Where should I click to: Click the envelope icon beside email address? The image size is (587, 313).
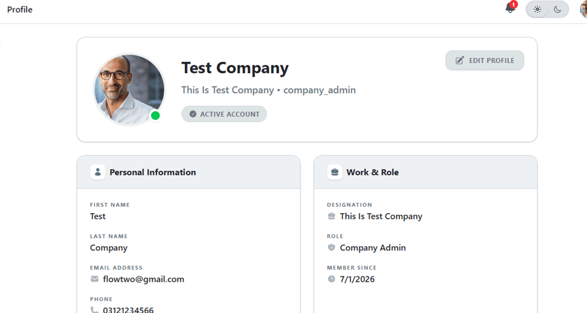tap(95, 279)
